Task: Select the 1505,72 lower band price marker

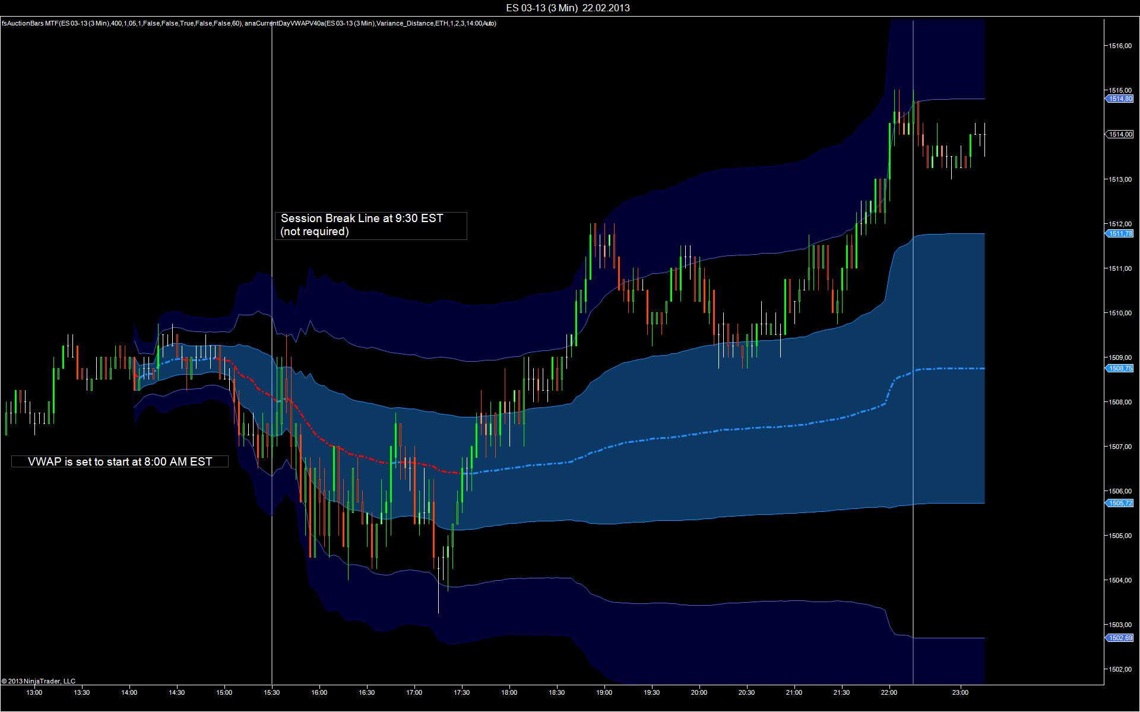Action: [x=1120, y=503]
